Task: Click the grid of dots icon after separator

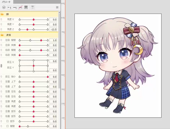Action: point(32,7)
